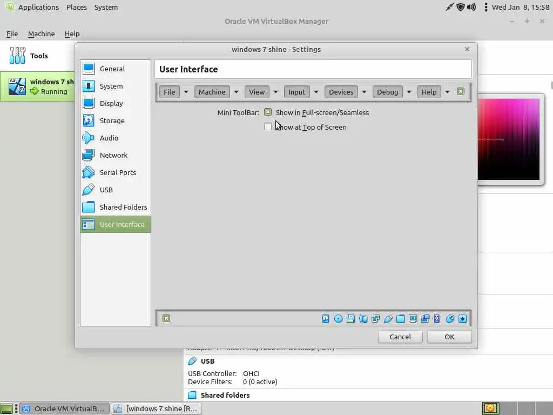
Task: Expand the Input menu dropdown arrow
Action: (x=316, y=92)
